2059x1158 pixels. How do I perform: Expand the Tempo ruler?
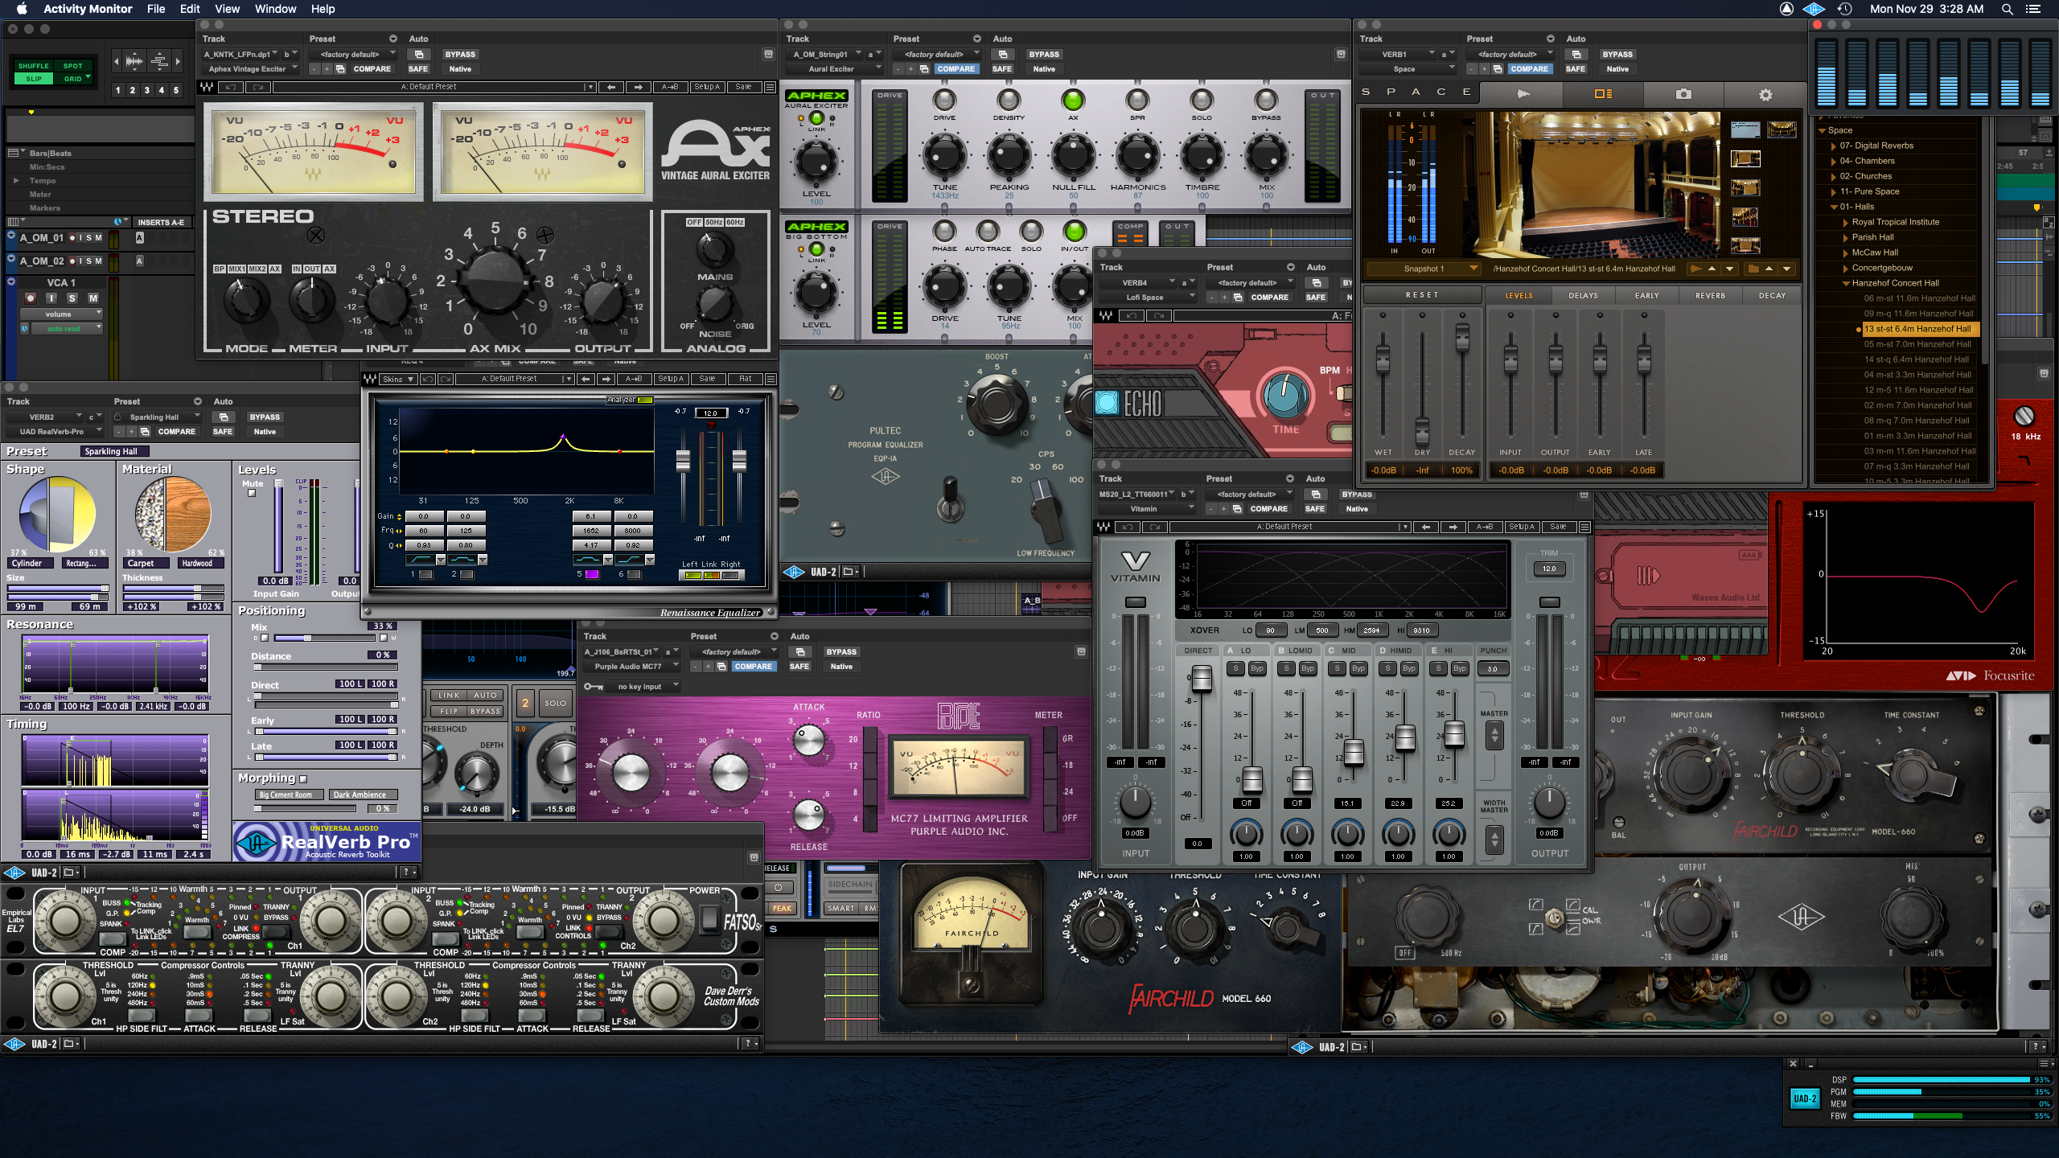pyautogui.click(x=16, y=181)
